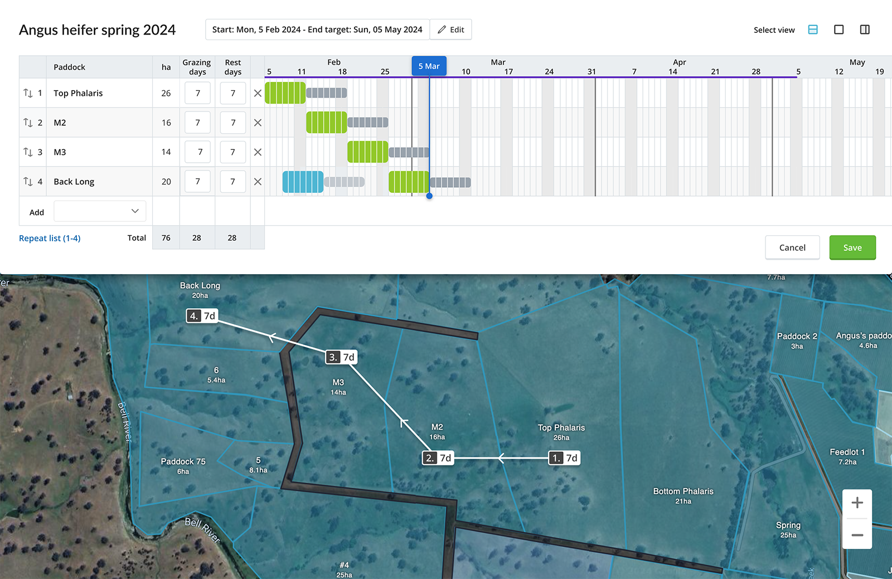Select Top Phalaris grey rest bar
This screenshot has height=579, width=892.
pos(327,93)
